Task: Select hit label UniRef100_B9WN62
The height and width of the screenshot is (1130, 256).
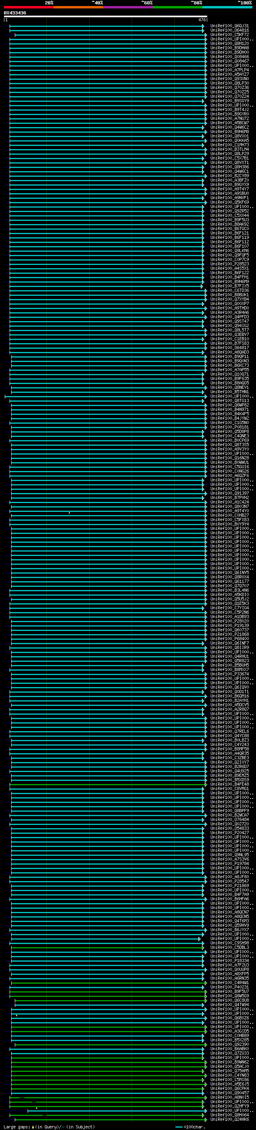Action: 230,1062
